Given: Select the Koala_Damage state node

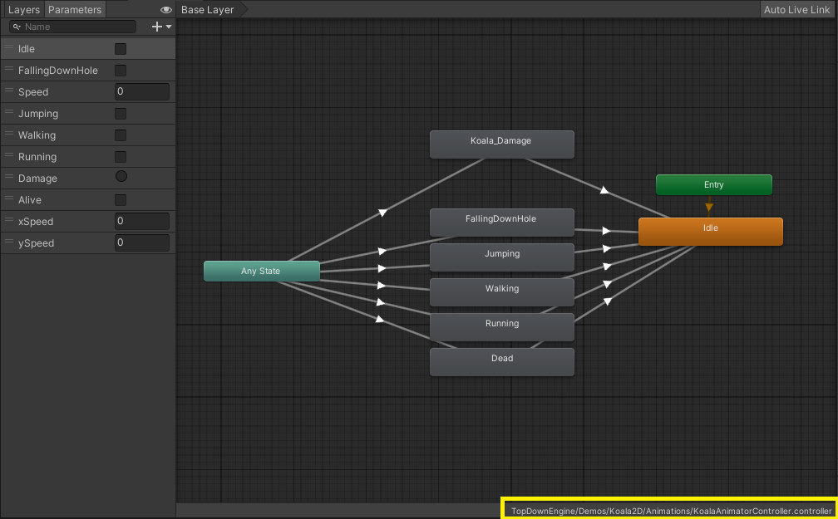Looking at the screenshot, I should click(x=501, y=144).
